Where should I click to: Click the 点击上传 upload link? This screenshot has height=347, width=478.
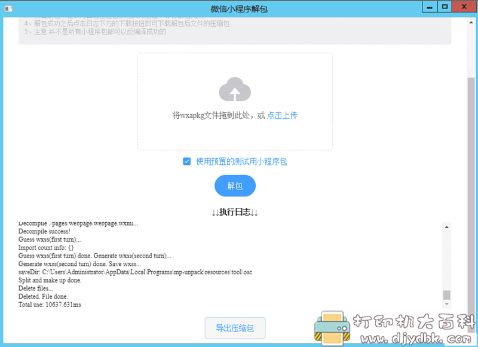(x=282, y=115)
